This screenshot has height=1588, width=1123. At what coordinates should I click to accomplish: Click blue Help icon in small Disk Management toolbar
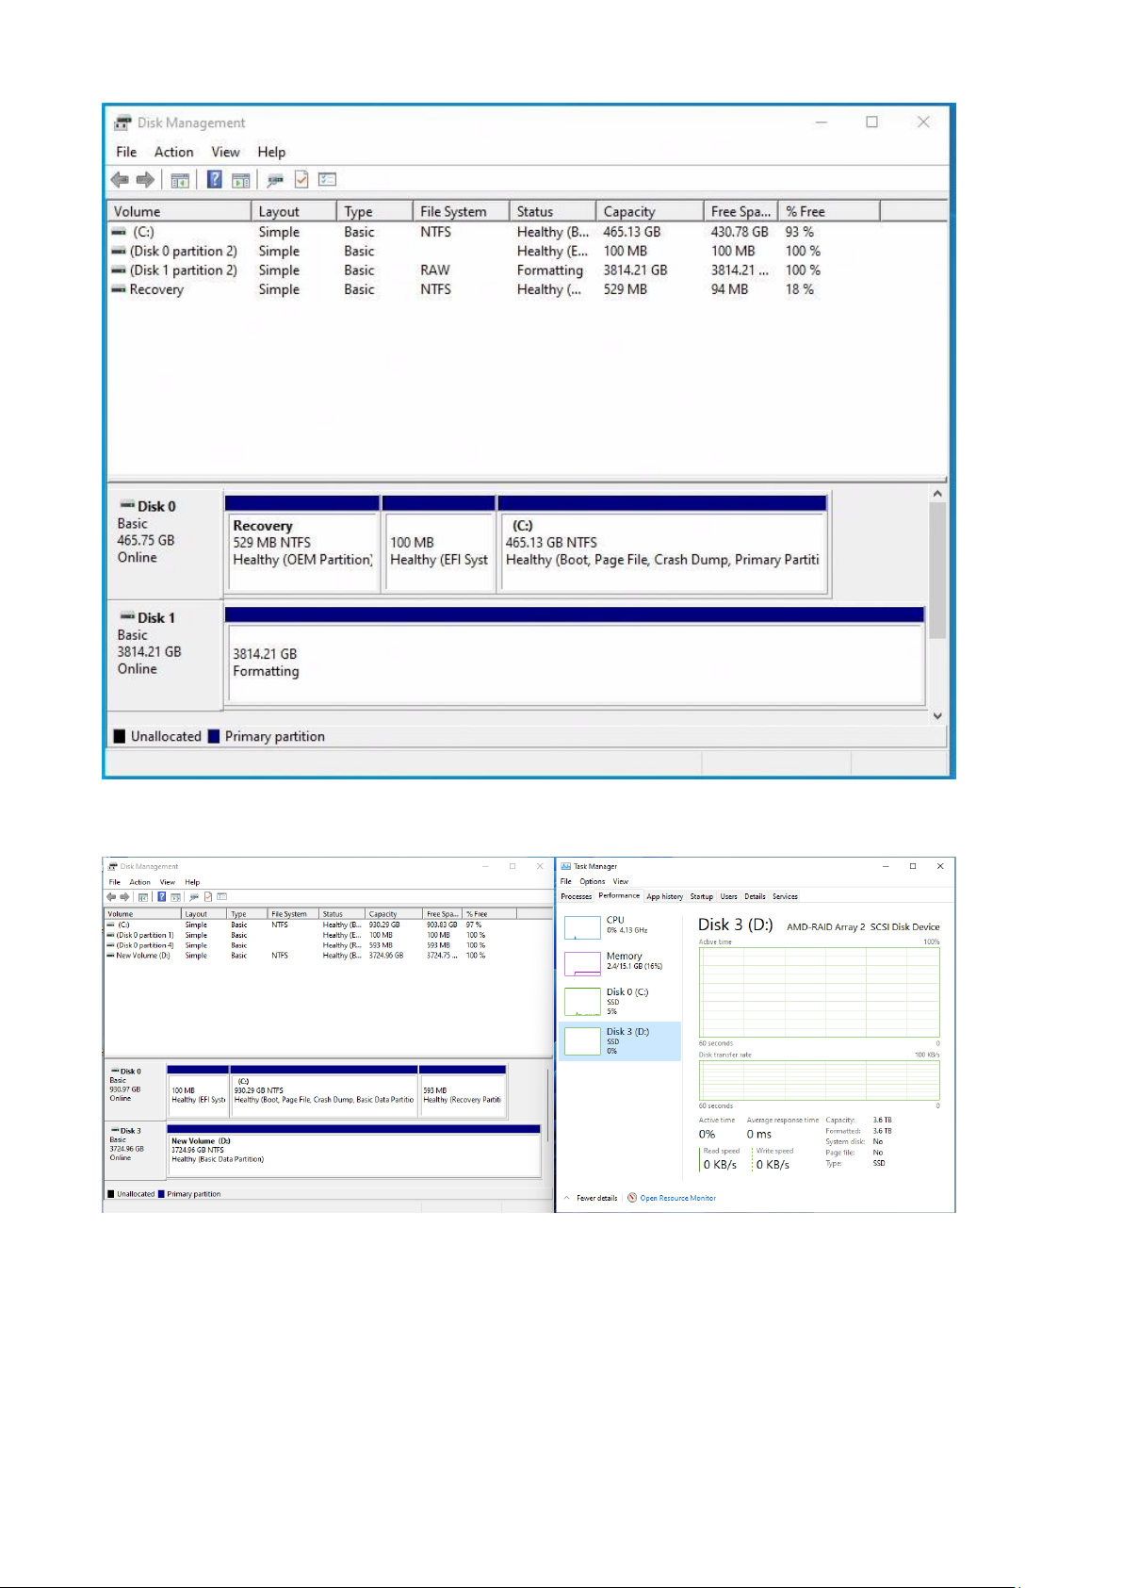(162, 897)
